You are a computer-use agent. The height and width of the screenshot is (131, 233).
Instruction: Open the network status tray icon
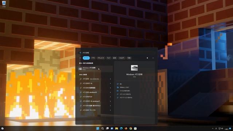pyautogui.click(x=219, y=128)
